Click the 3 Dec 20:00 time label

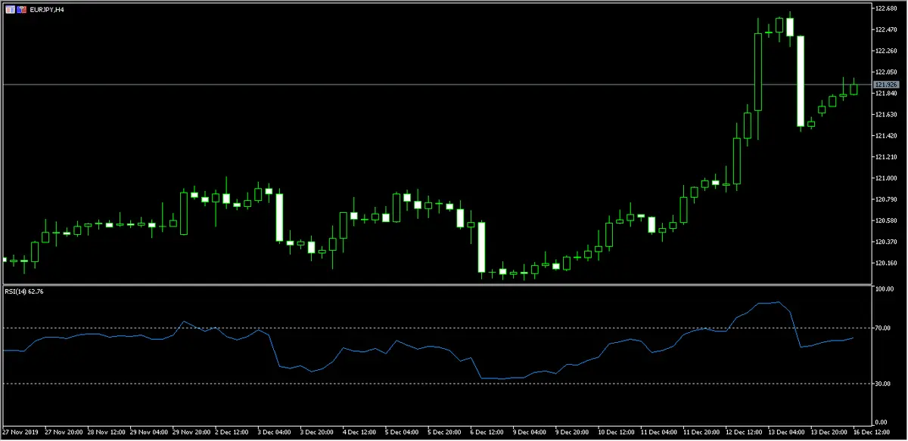[316, 433]
